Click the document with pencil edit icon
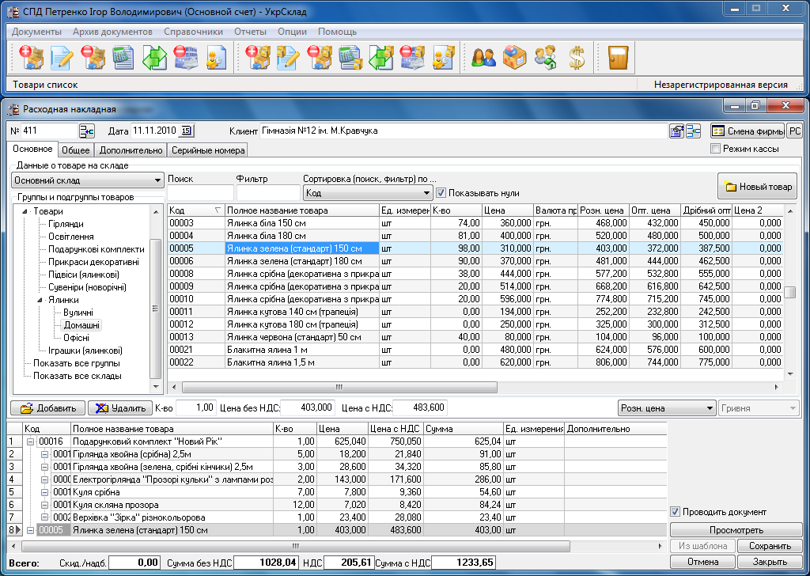 coord(62,58)
